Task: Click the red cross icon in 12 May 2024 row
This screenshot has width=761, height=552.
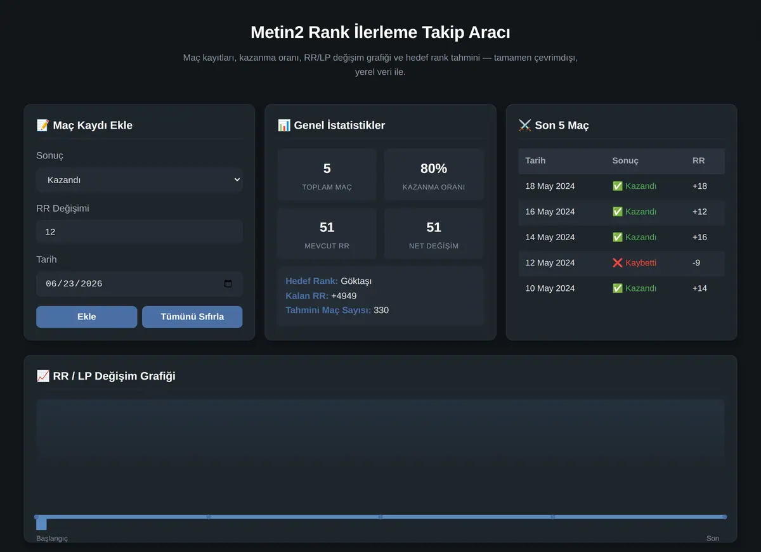Action: click(617, 262)
